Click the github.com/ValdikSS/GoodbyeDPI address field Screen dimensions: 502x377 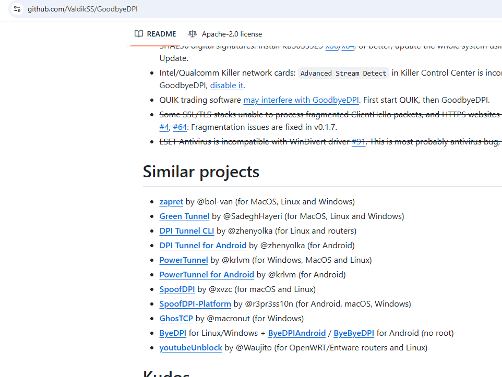(x=82, y=9)
